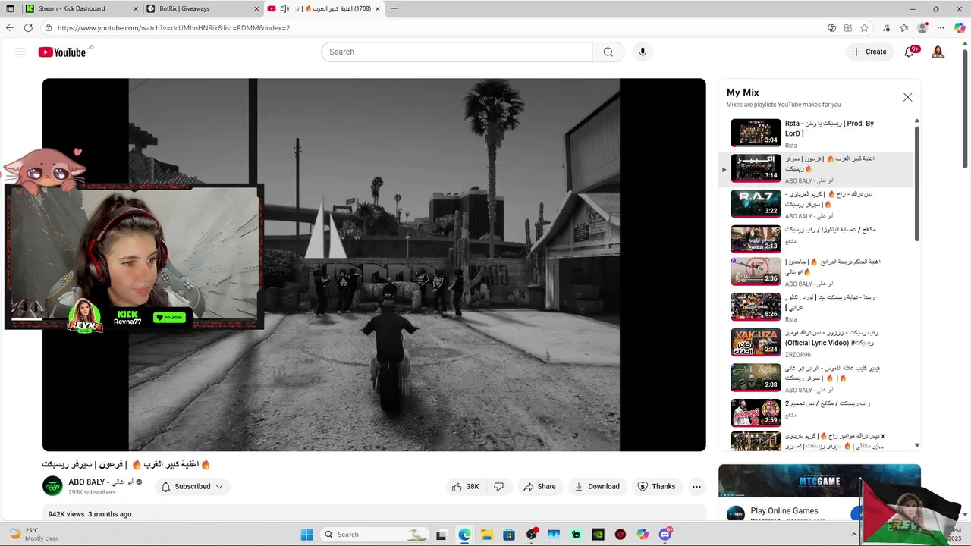Click the browser address bar URL
971x546 pixels.
click(174, 28)
